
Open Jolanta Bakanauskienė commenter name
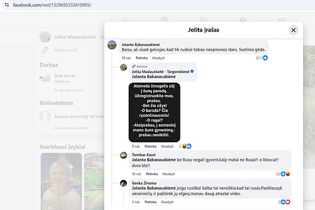pyautogui.click(x=140, y=44)
